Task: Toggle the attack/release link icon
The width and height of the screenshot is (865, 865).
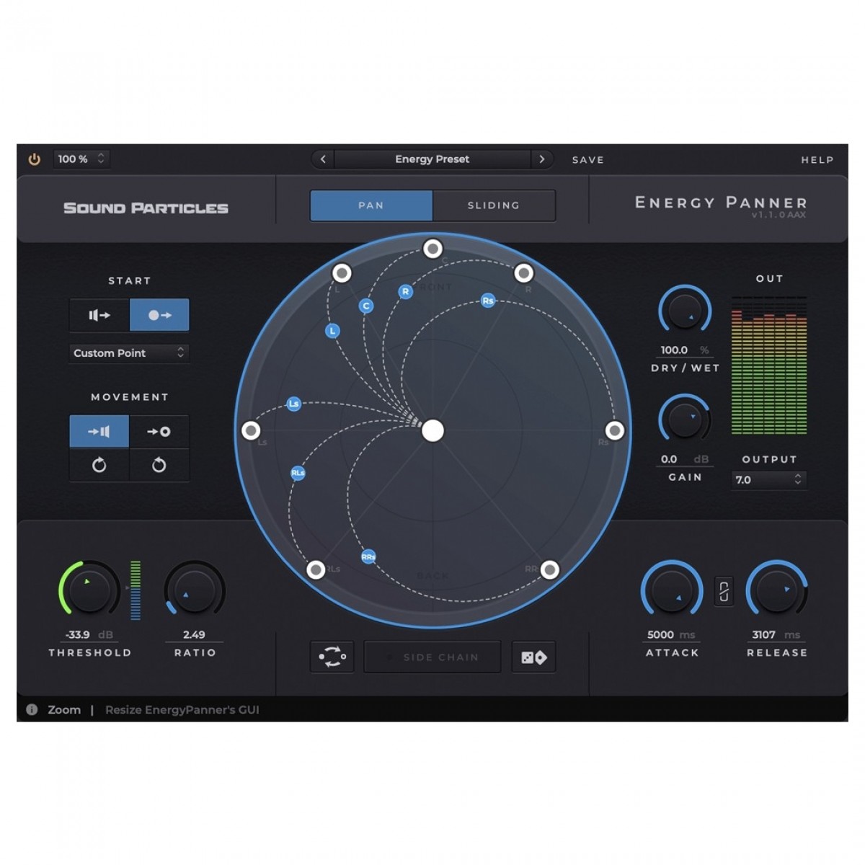Action: pos(724,592)
